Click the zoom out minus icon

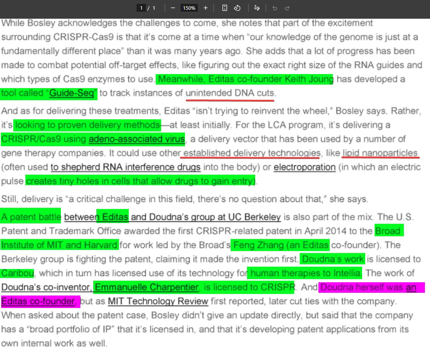pos(172,8)
